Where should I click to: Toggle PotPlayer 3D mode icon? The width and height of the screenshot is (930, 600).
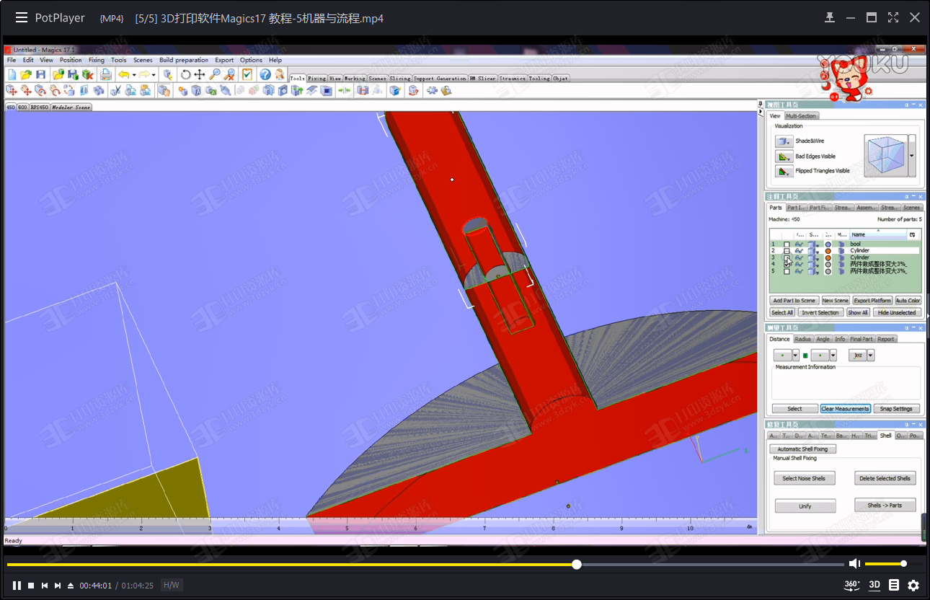(874, 585)
